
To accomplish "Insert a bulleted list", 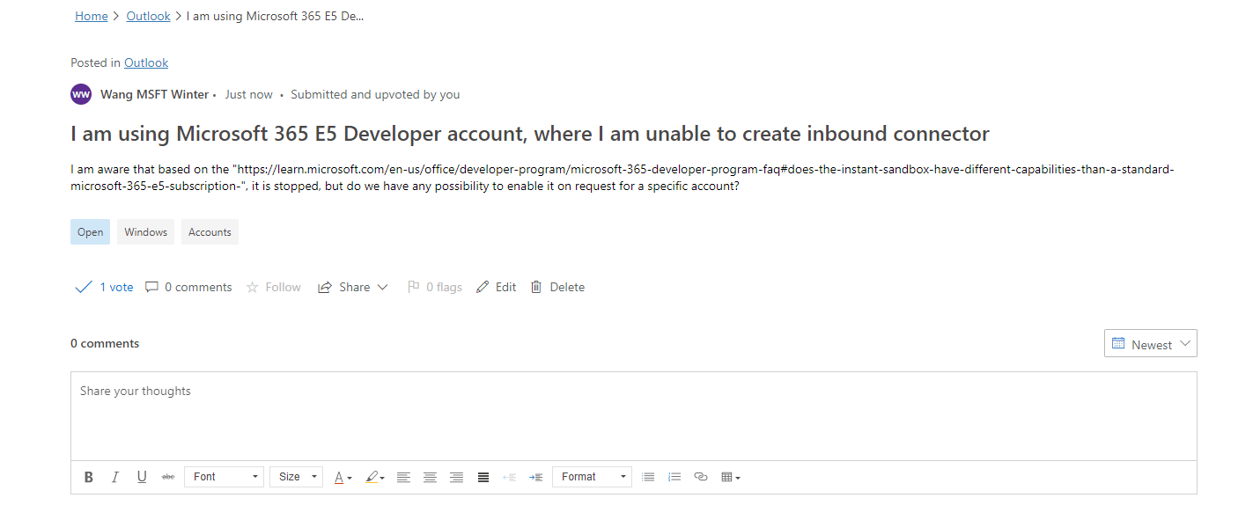I will point(648,477).
